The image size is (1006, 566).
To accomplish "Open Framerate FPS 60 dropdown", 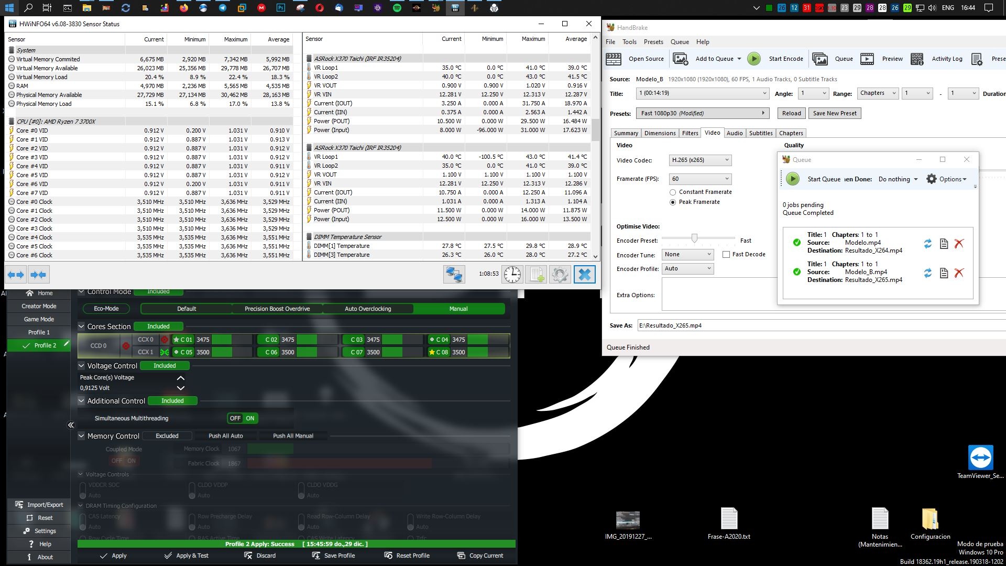I will 700,179.
